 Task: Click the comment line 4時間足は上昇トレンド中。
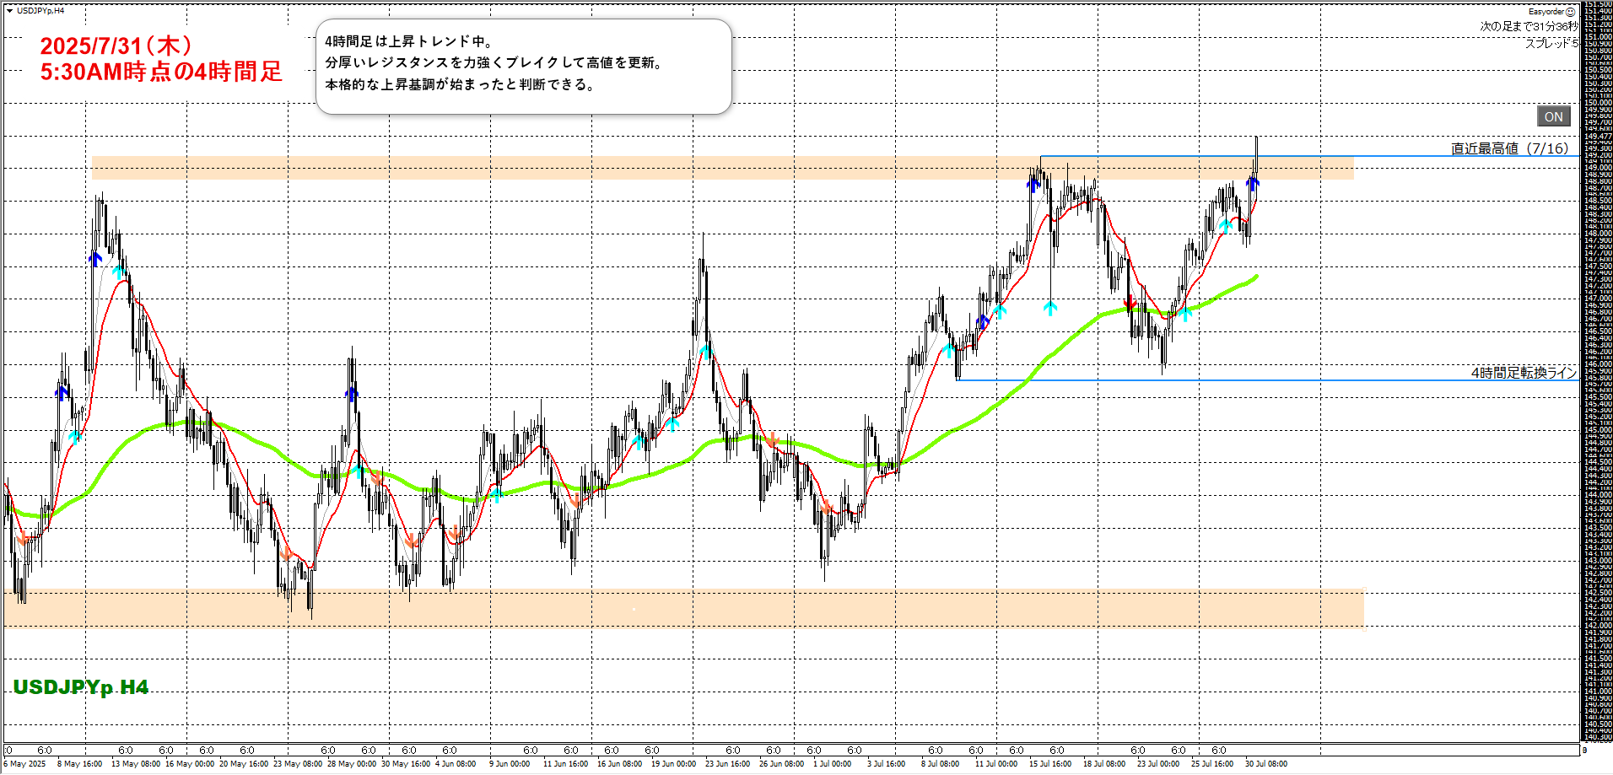coord(409,41)
